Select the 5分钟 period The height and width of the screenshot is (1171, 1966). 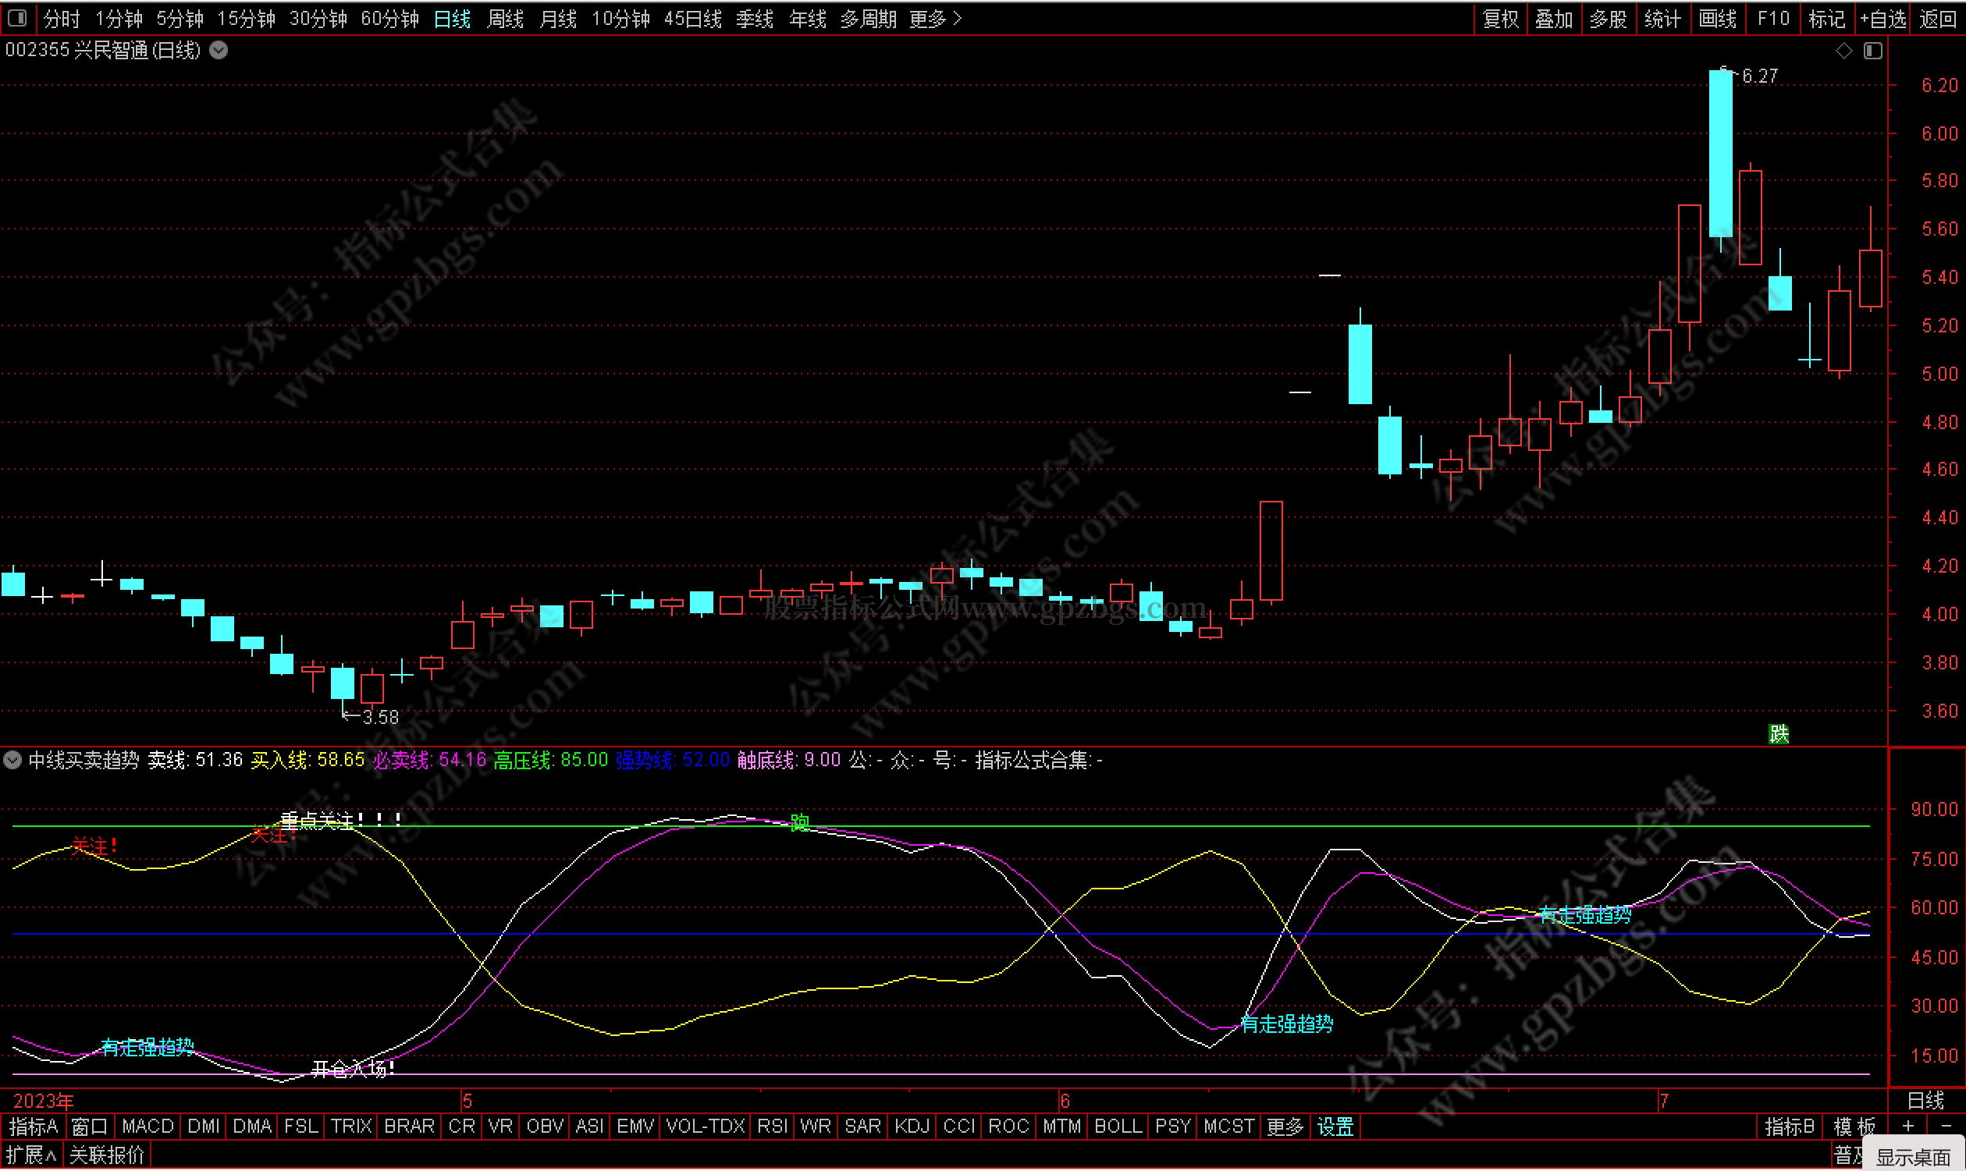[x=180, y=18]
